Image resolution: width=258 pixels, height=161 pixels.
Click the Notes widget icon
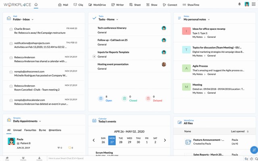click(179, 18)
